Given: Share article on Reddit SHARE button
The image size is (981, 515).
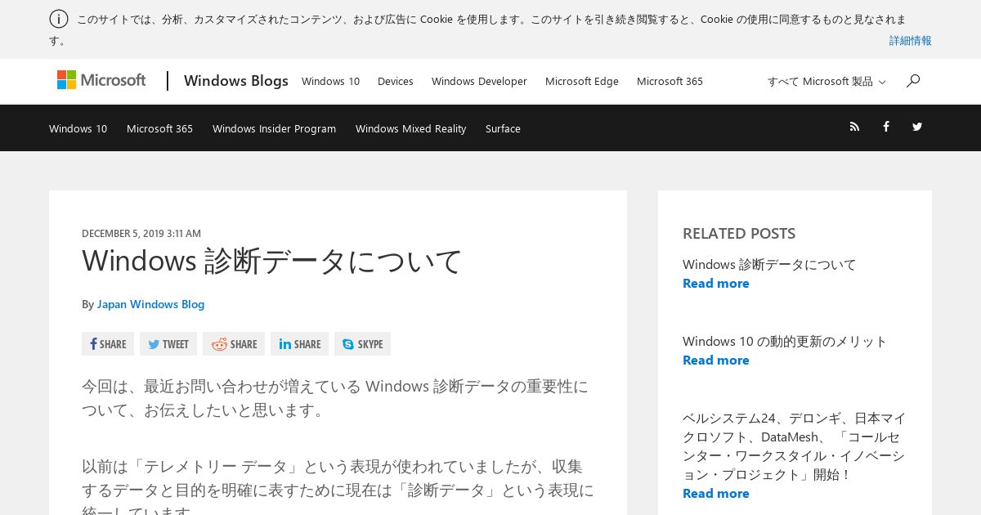Looking at the screenshot, I should click(x=234, y=344).
